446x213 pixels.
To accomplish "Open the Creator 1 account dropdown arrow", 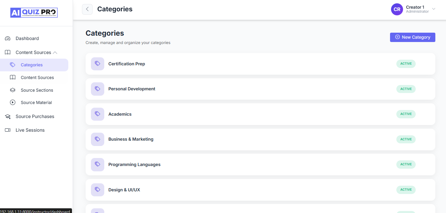I will click(434, 9).
